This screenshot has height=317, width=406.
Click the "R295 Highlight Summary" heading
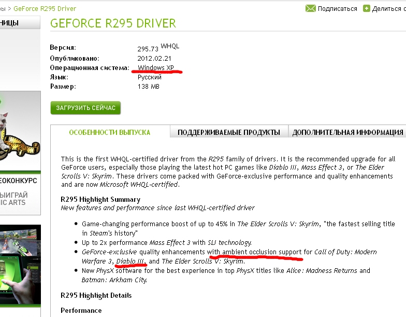click(x=100, y=199)
